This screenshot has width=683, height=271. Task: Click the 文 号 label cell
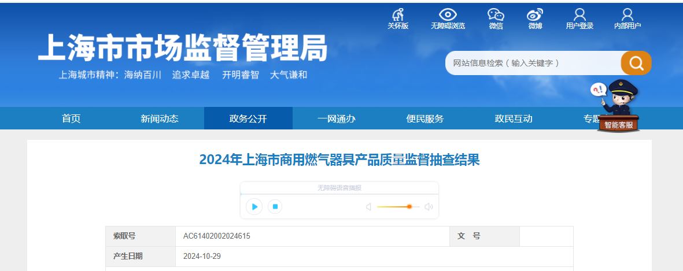485,236
